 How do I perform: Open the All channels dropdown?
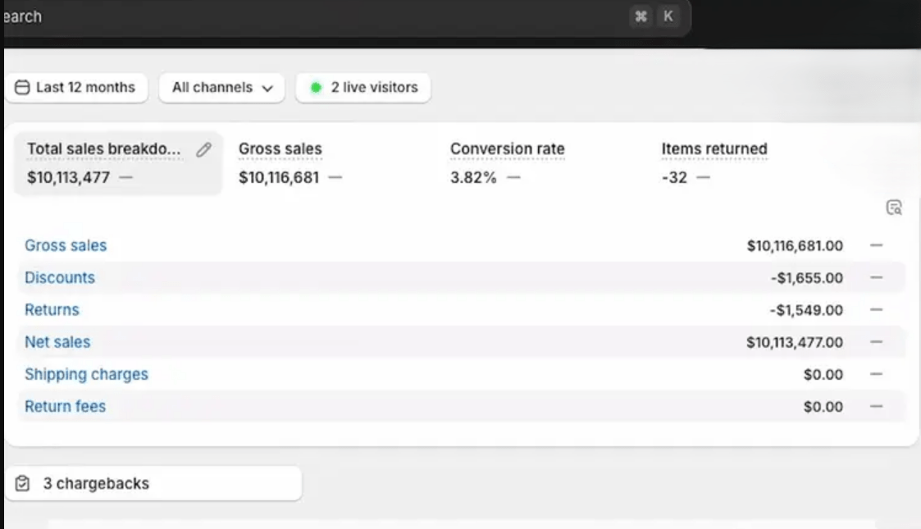point(221,88)
